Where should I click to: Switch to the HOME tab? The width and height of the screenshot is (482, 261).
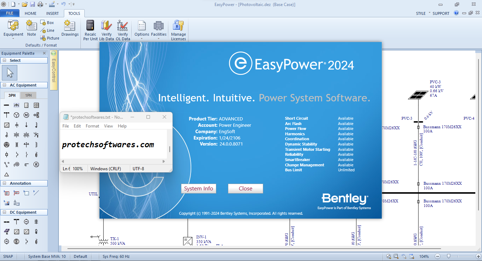pyautogui.click(x=31, y=13)
